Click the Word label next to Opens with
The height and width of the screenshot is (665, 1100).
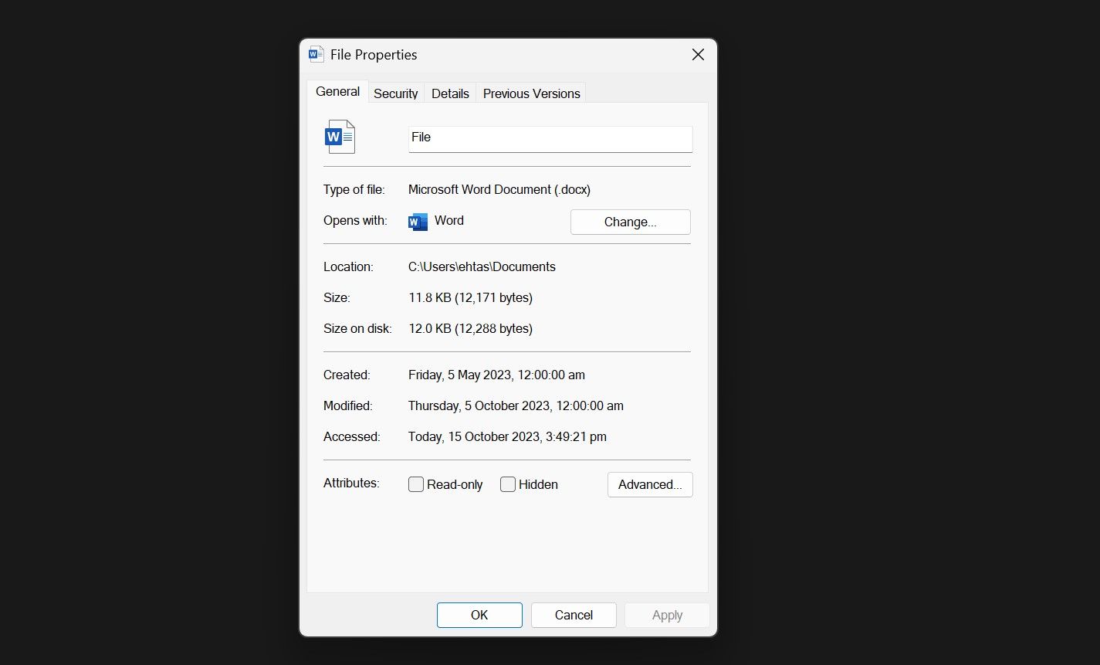[449, 220]
